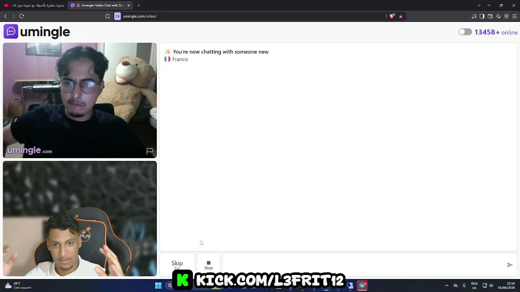Viewport: 520px width, 292px height.
Task: Show the browser sidebar panel
Action: pyautogui.click(x=482, y=16)
